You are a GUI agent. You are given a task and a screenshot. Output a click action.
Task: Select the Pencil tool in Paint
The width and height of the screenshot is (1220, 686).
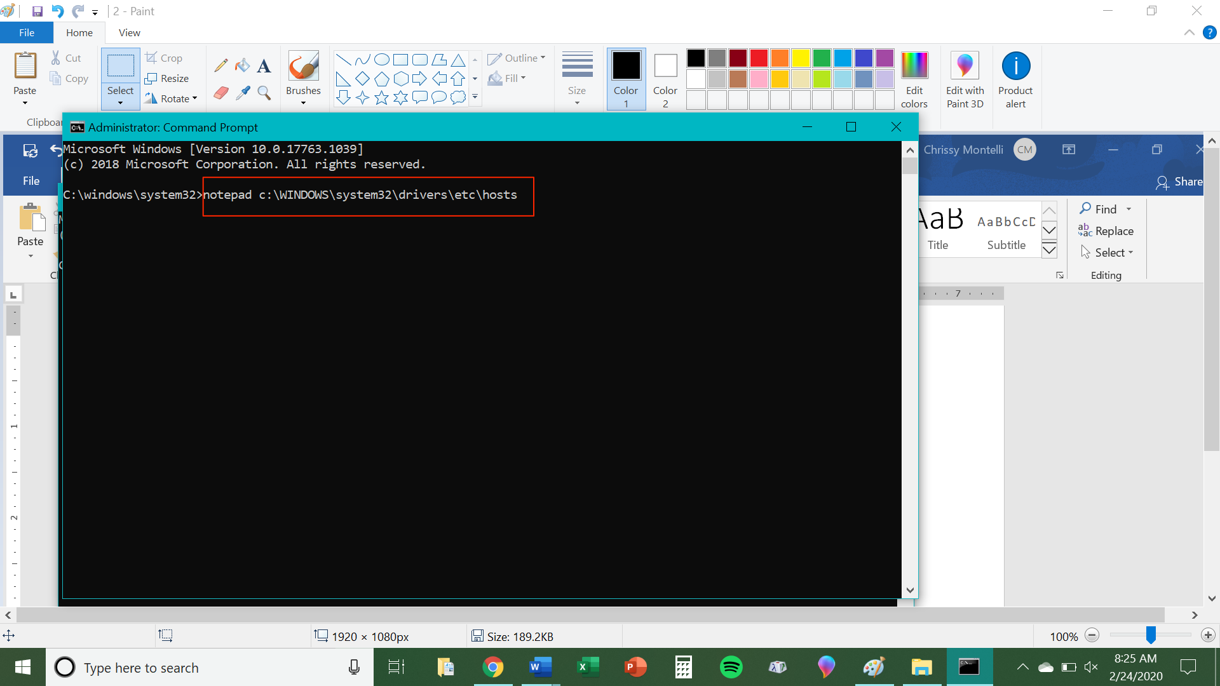pyautogui.click(x=220, y=65)
